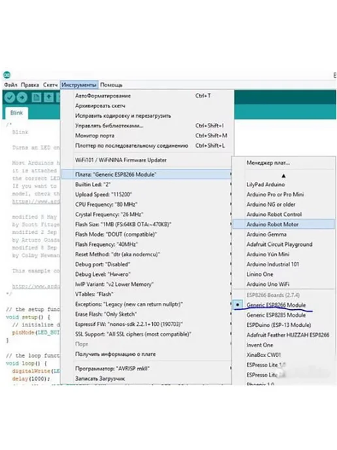
Task: Select Linino One board
Action: coord(283,274)
